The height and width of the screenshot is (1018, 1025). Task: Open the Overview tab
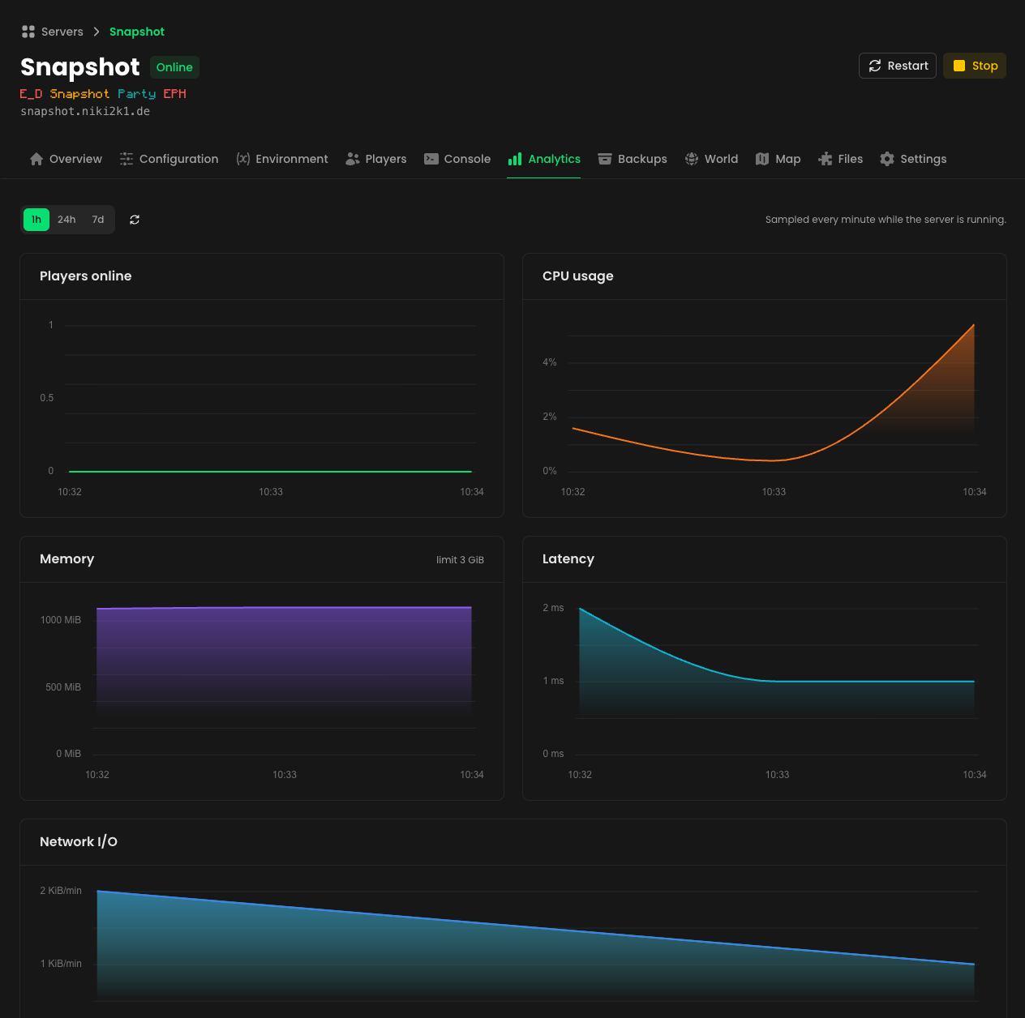coord(66,159)
